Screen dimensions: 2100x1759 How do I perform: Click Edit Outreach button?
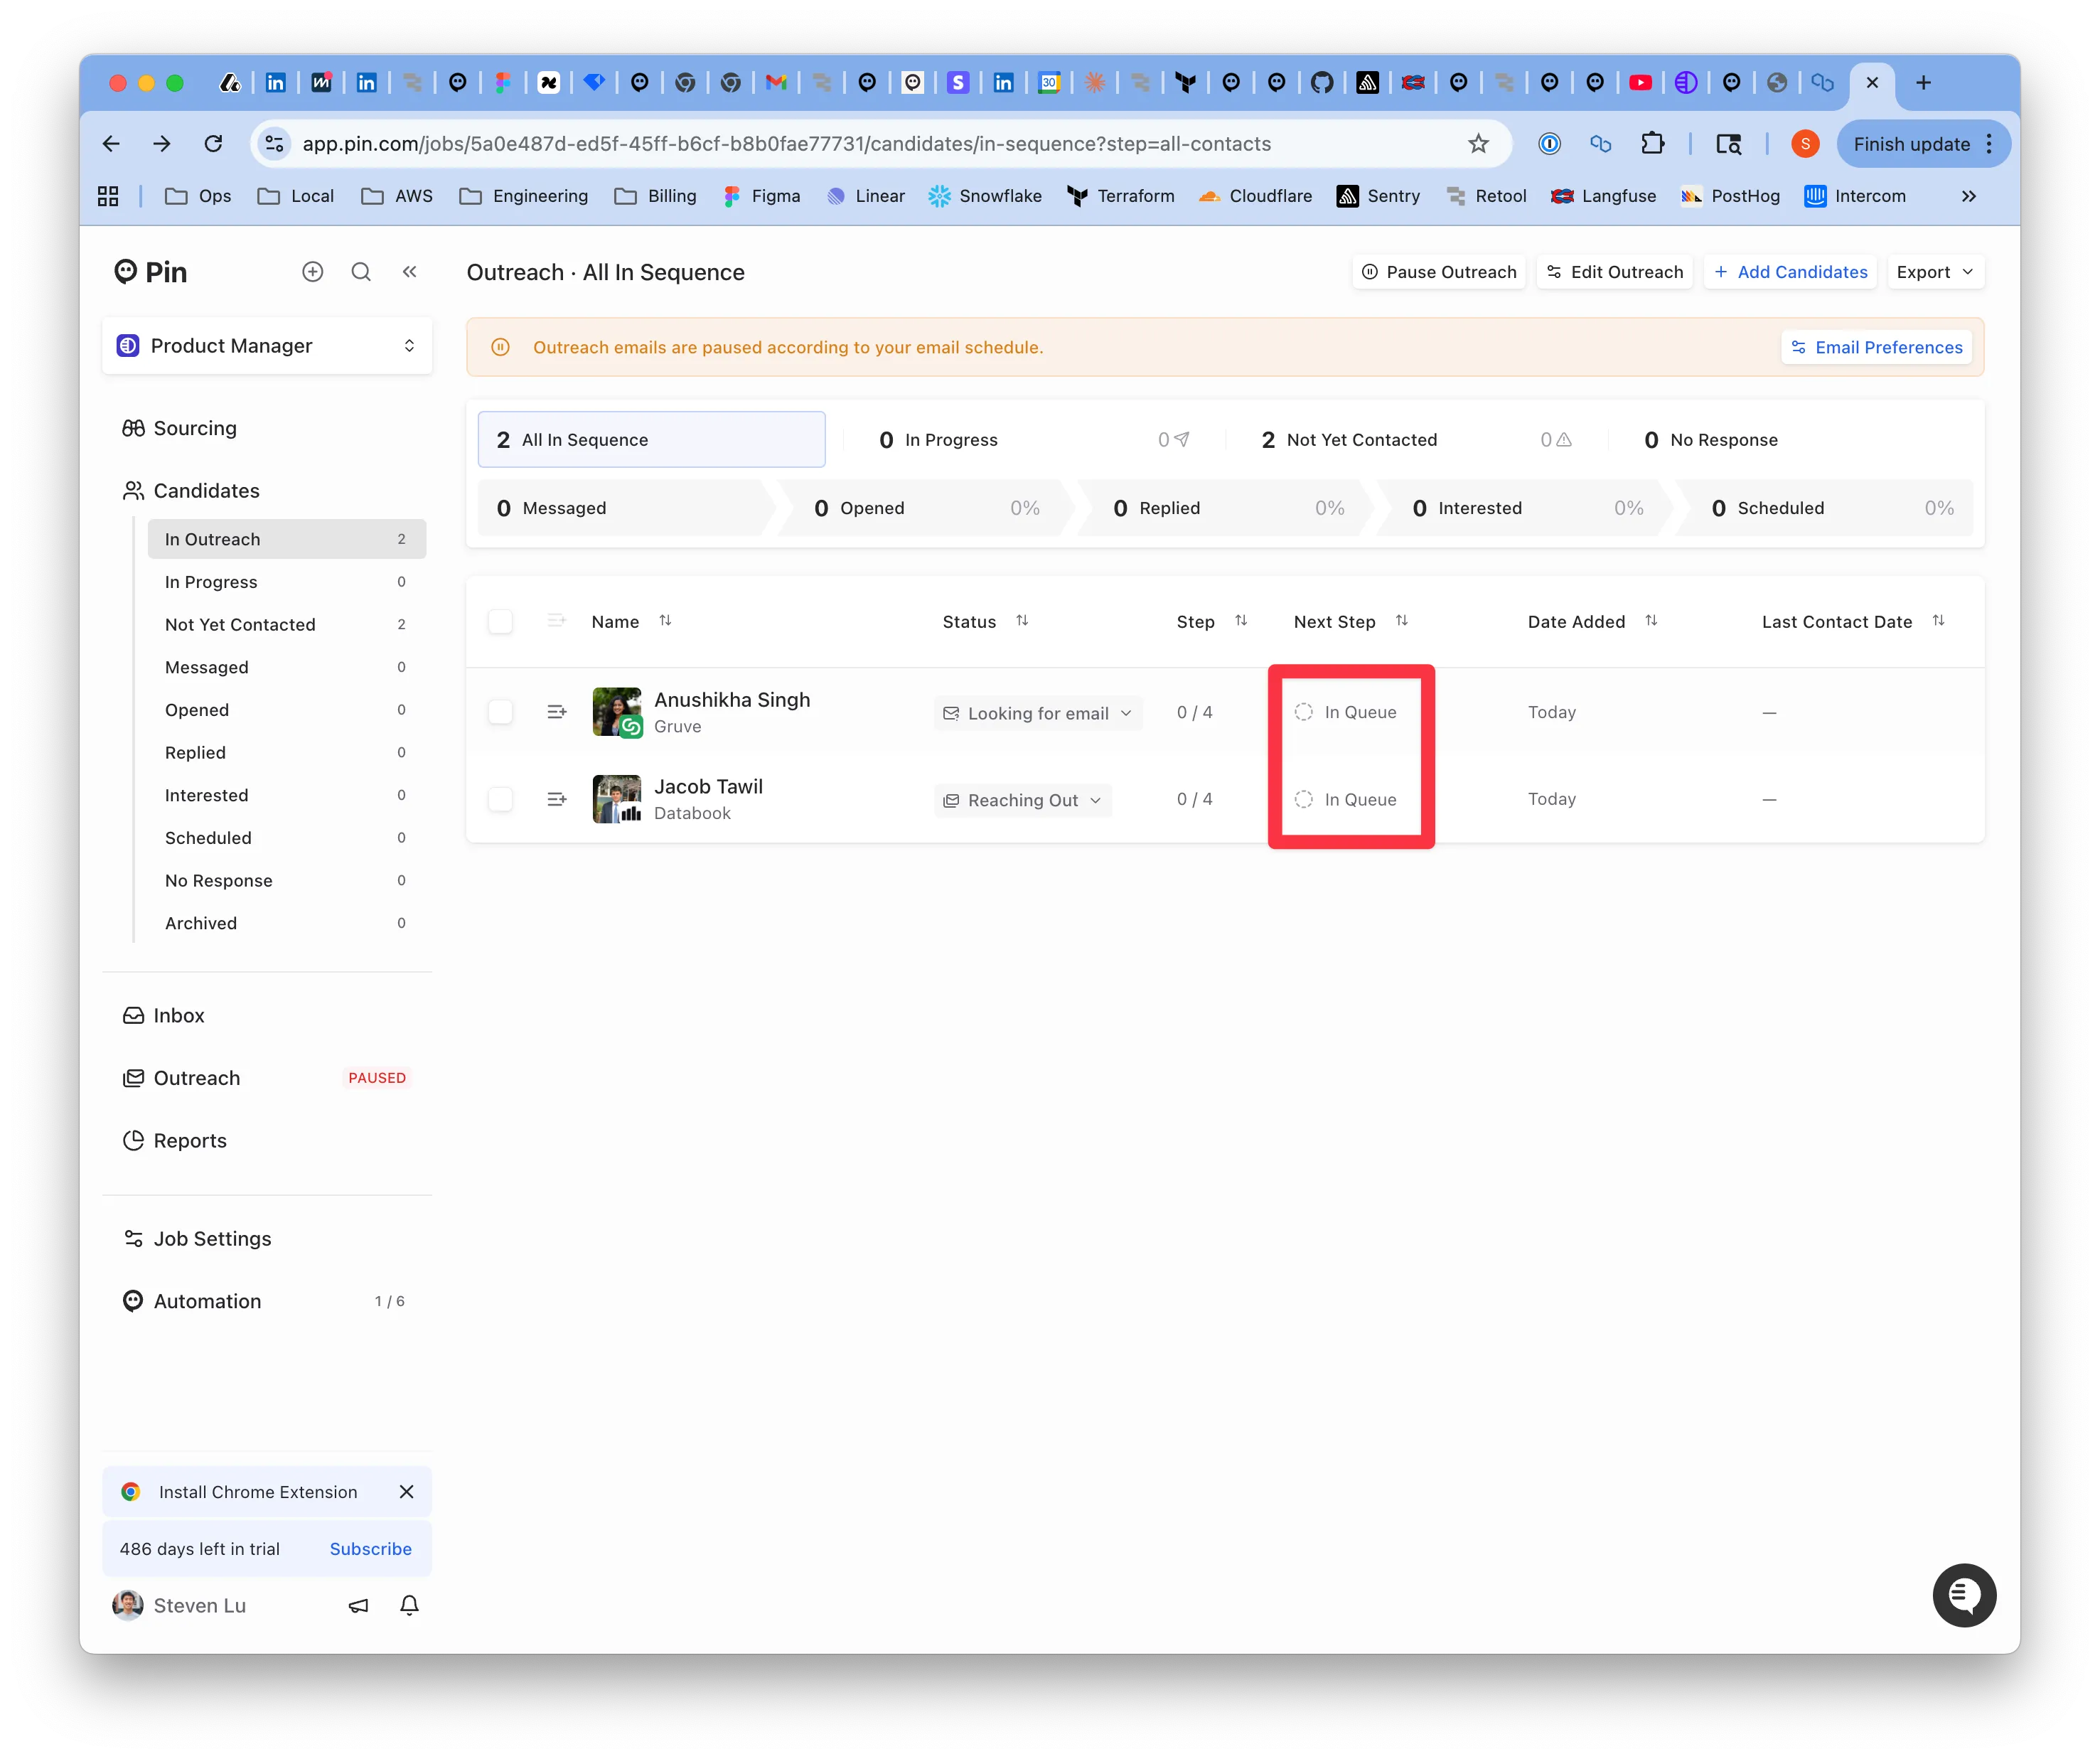tap(1614, 272)
